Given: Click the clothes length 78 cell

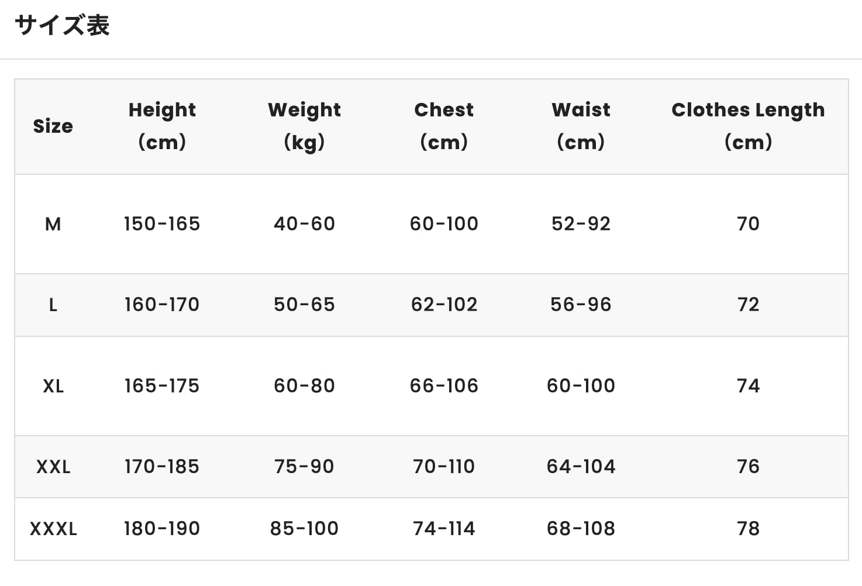Looking at the screenshot, I should click(748, 529).
